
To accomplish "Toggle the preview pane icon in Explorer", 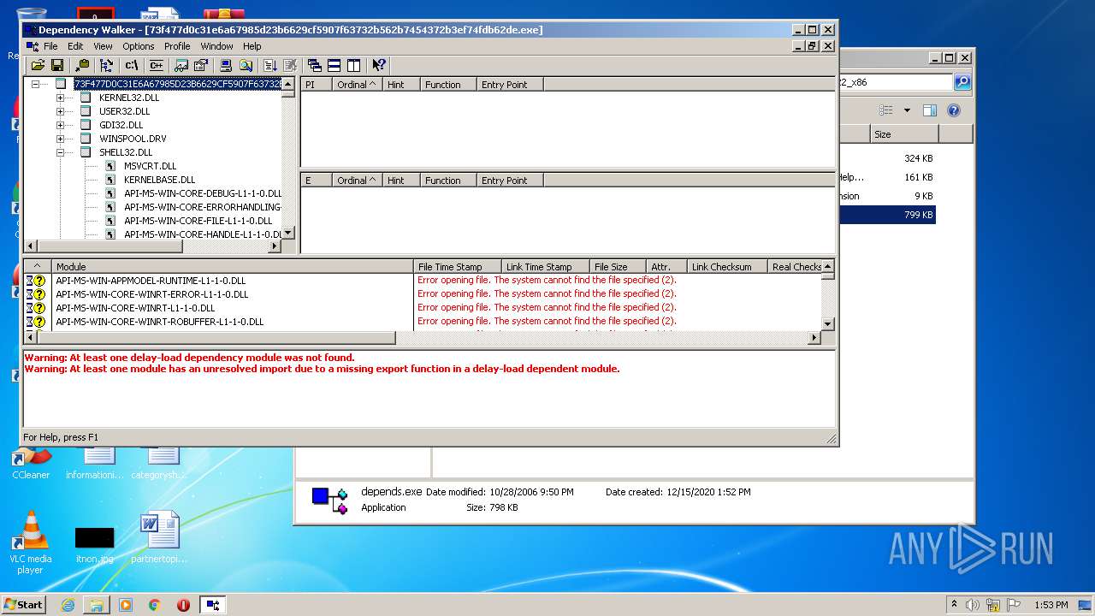I will [930, 110].
